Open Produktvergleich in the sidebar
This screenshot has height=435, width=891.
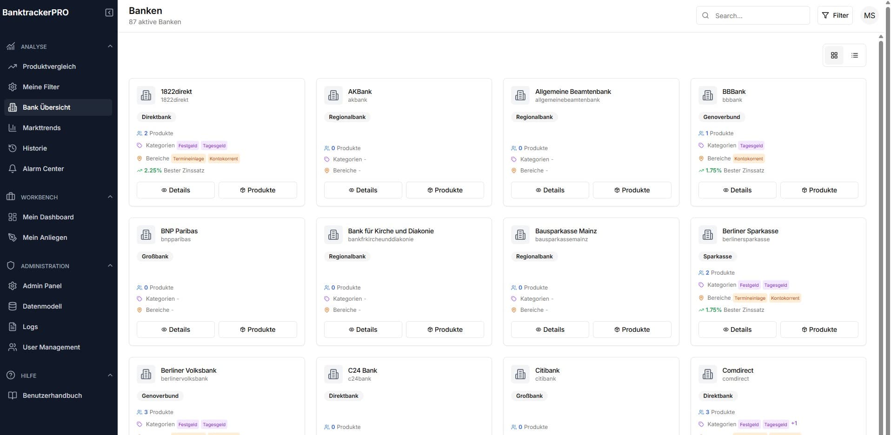click(x=58, y=66)
